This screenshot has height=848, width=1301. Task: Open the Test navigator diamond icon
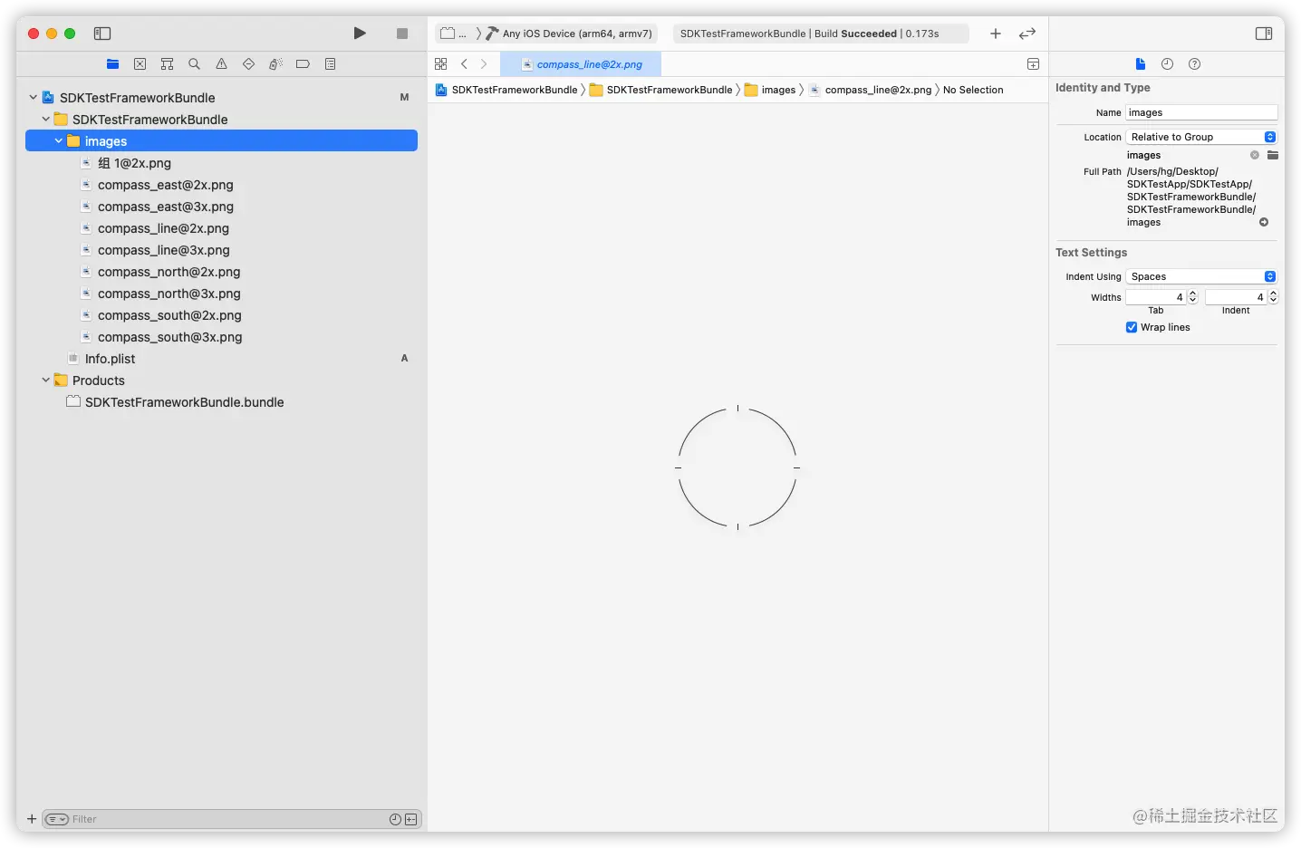click(x=248, y=64)
